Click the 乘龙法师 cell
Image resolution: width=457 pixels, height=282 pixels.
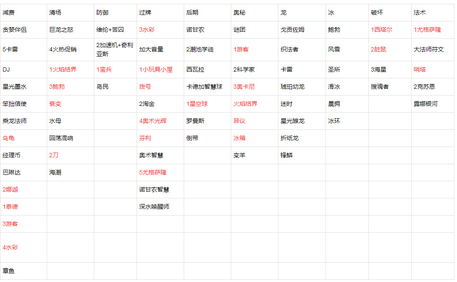[15, 121]
